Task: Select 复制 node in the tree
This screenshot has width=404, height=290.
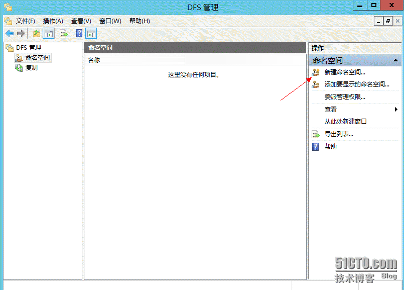Action: pyautogui.click(x=32, y=68)
